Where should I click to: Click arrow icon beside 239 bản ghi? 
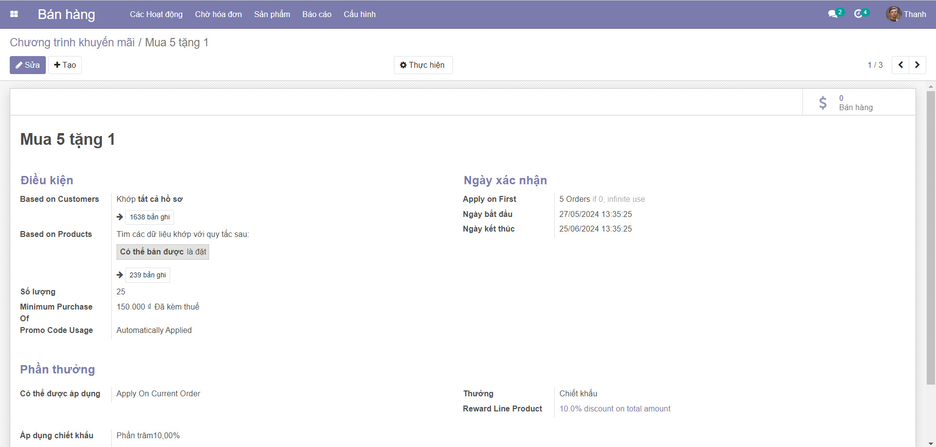120,275
